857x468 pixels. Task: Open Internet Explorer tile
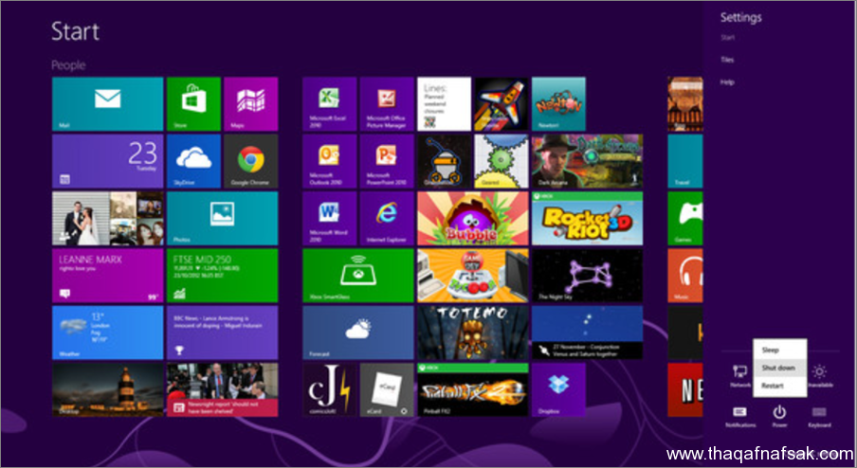click(x=387, y=219)
